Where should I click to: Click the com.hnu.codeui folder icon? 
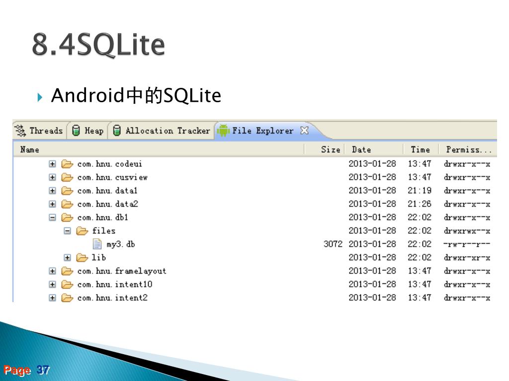click(67, 164)
